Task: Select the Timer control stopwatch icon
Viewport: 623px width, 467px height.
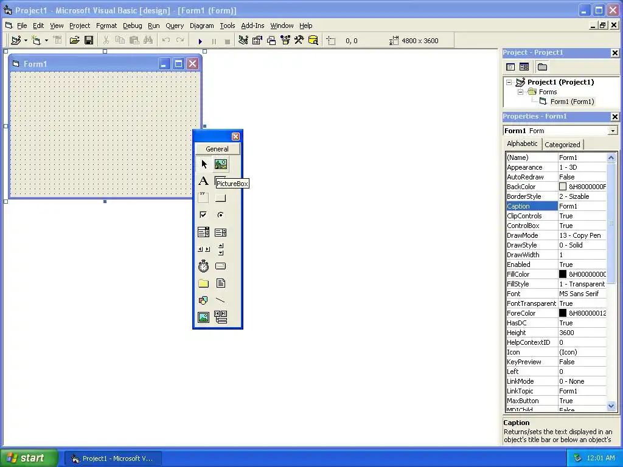Action: coord(203,266)
